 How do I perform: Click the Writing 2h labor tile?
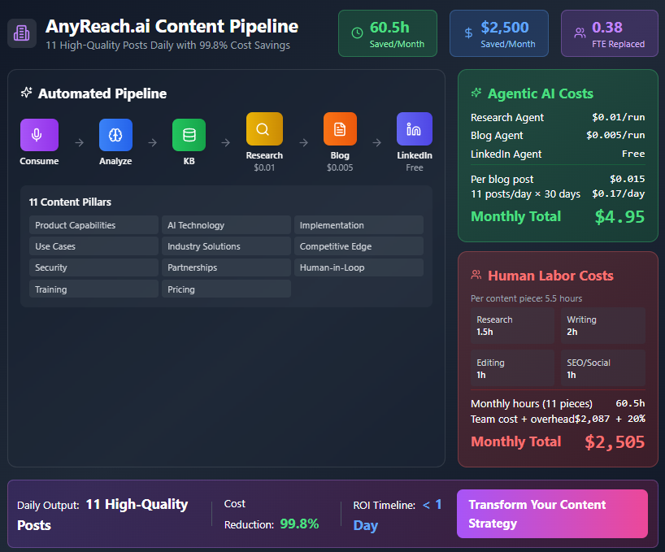coord(602,326)
